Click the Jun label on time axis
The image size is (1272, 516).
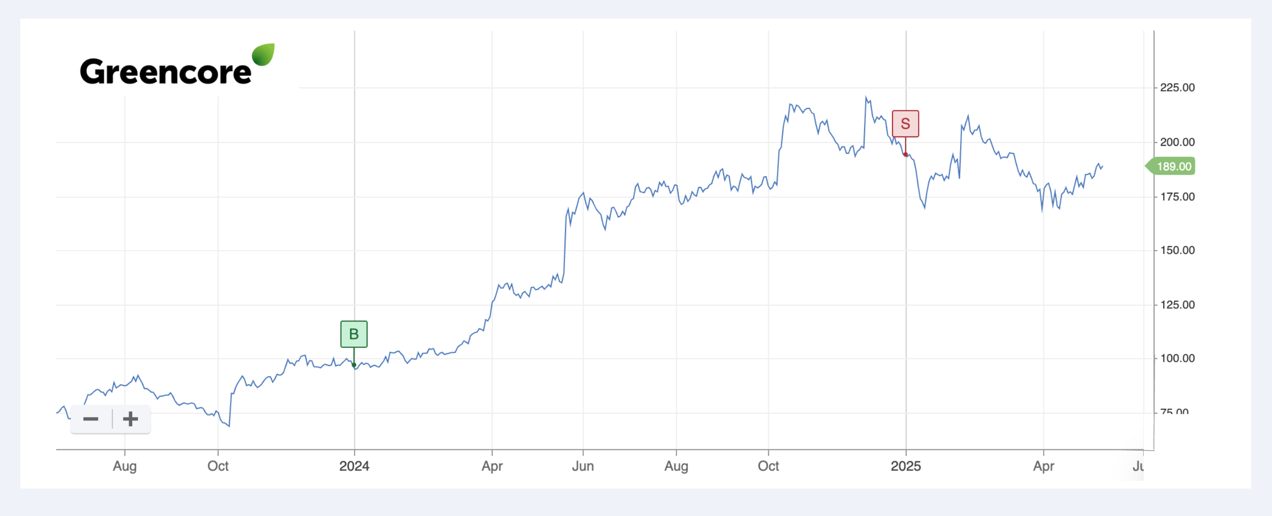coord(583,466)
